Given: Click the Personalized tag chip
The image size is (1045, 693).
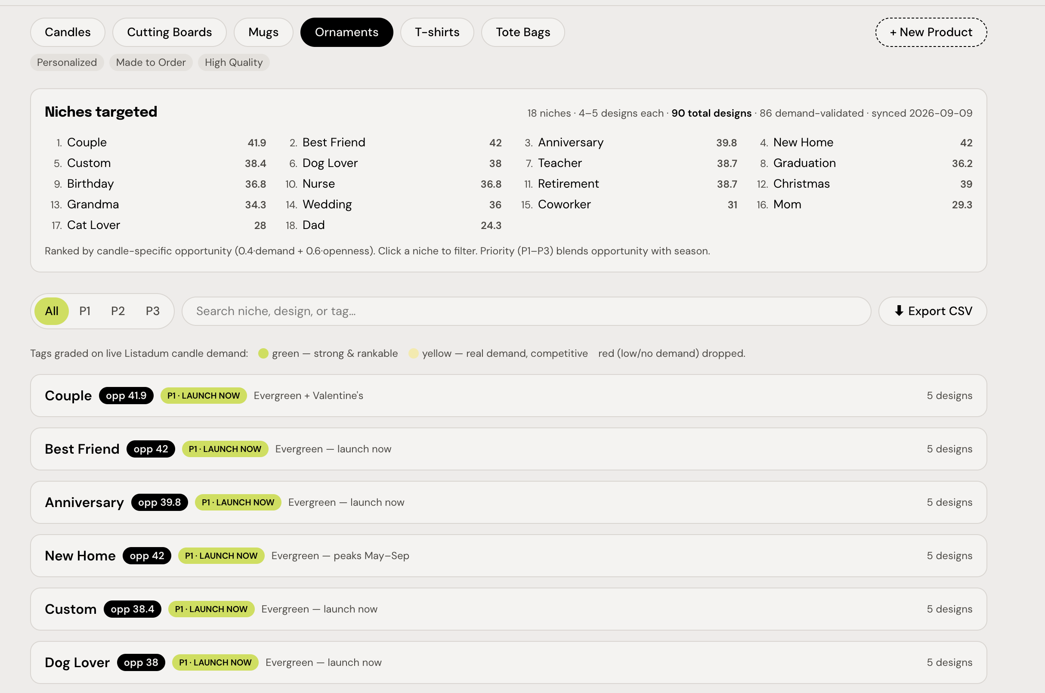Looking at the screenshot, I should [x=67, y=62].
